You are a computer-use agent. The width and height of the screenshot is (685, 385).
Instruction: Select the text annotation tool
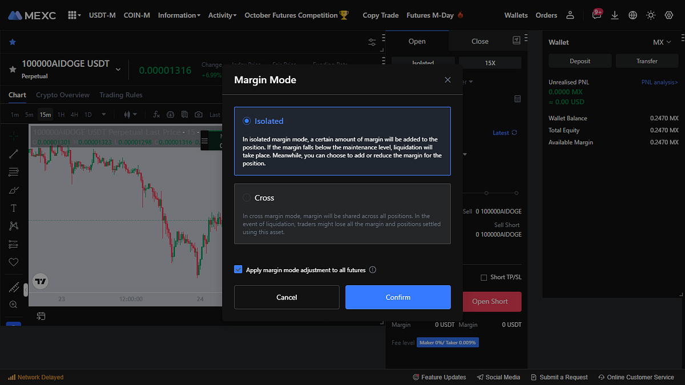click(x=13, y=208)
